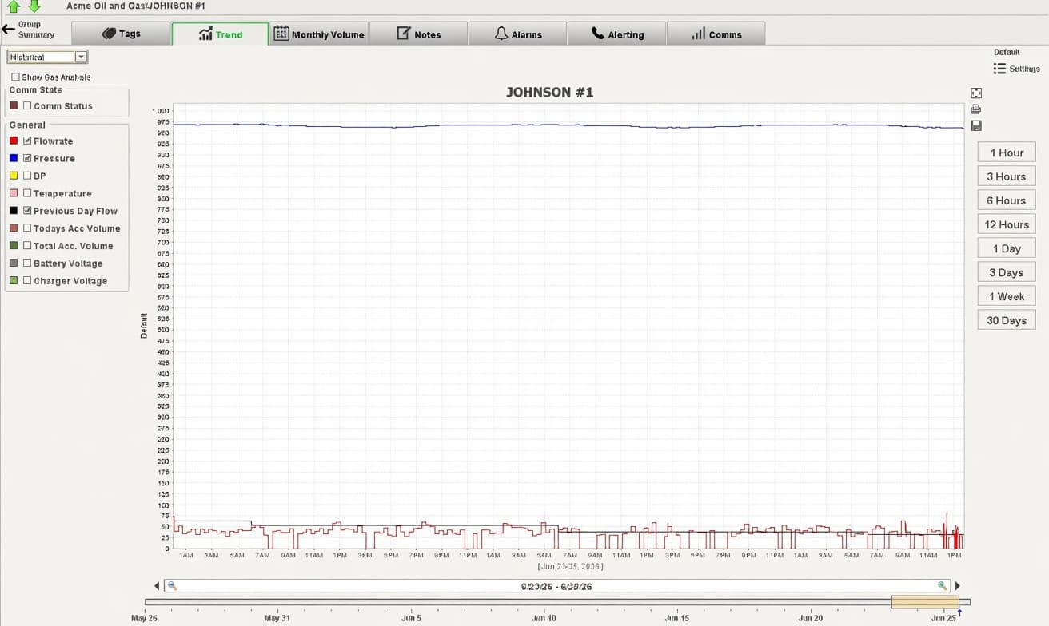The image size is (1049, 626).
Task: Set range to 1 Week
Action: (x=1007, y=296)
